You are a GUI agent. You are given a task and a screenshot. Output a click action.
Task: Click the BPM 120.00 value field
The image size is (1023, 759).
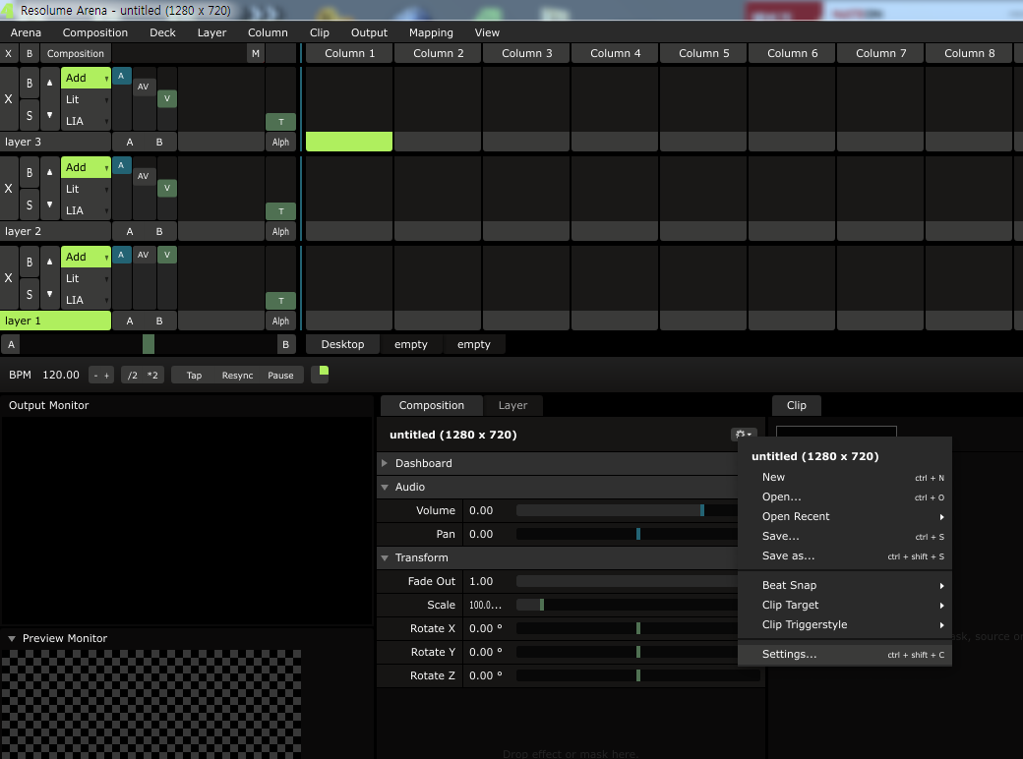point(61,375)
